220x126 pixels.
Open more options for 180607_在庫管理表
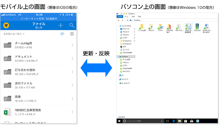[x=72, y=112]
